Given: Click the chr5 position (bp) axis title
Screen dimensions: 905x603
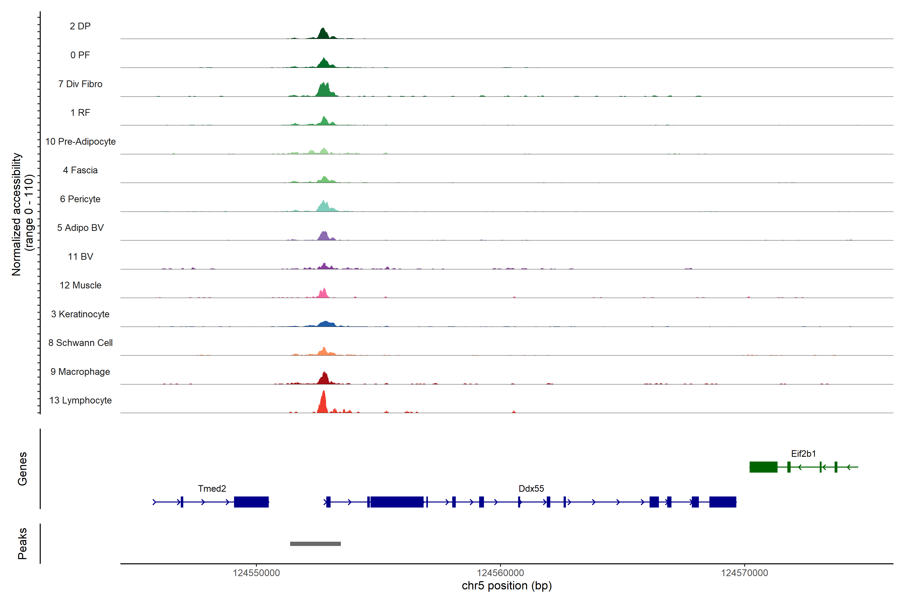Looking at the screenshot, I should pos(506,586).
